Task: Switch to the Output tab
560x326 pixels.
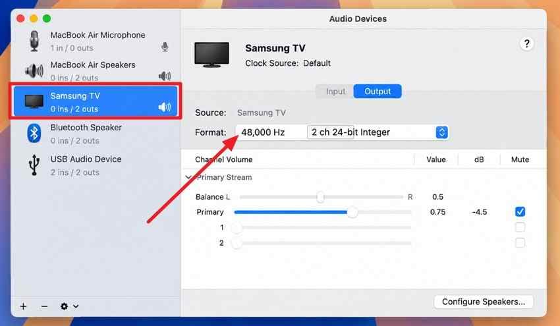Action: tap(378, 92)
